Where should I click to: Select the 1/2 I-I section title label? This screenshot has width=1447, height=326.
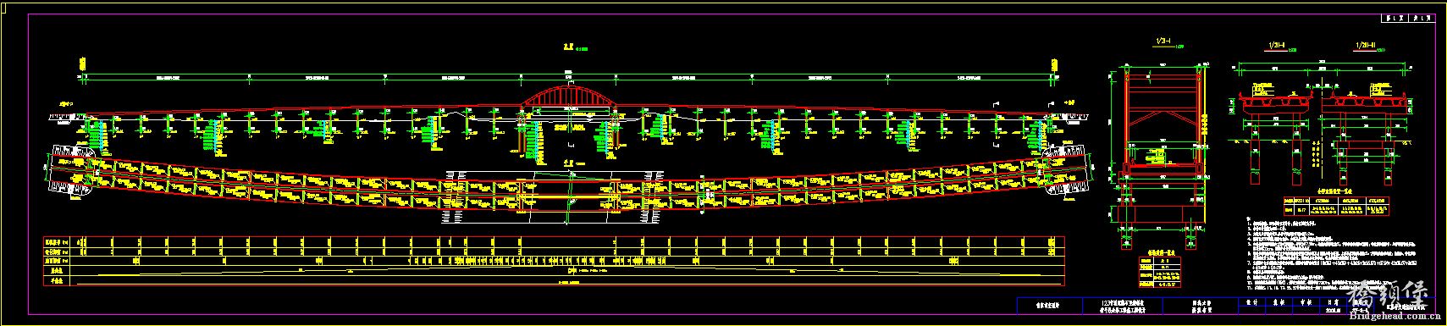[x=1163, y=41]
